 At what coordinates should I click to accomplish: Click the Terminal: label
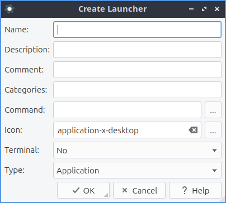click(x=22, y=150)
